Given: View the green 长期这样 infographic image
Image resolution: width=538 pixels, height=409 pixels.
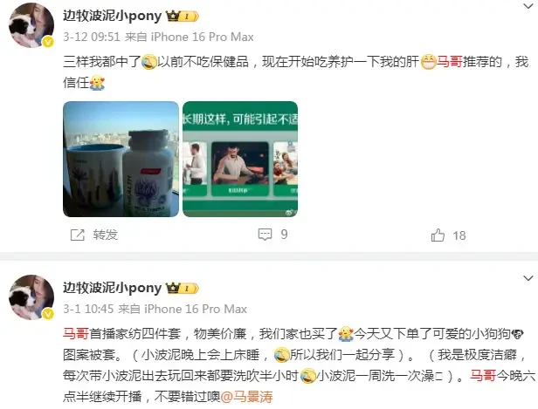Looking at the screenshot, I should pos(240,159).
